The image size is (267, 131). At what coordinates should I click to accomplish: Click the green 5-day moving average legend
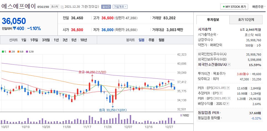click(x=4, y=52)
